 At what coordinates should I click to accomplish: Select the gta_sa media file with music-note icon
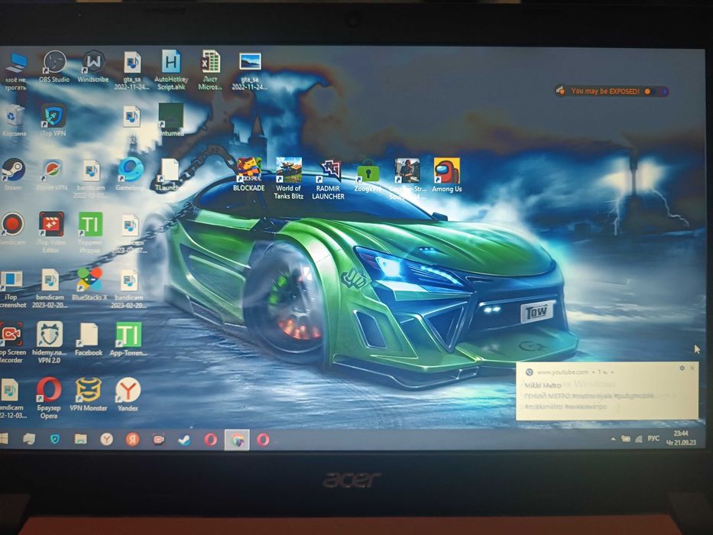(132, 70)
